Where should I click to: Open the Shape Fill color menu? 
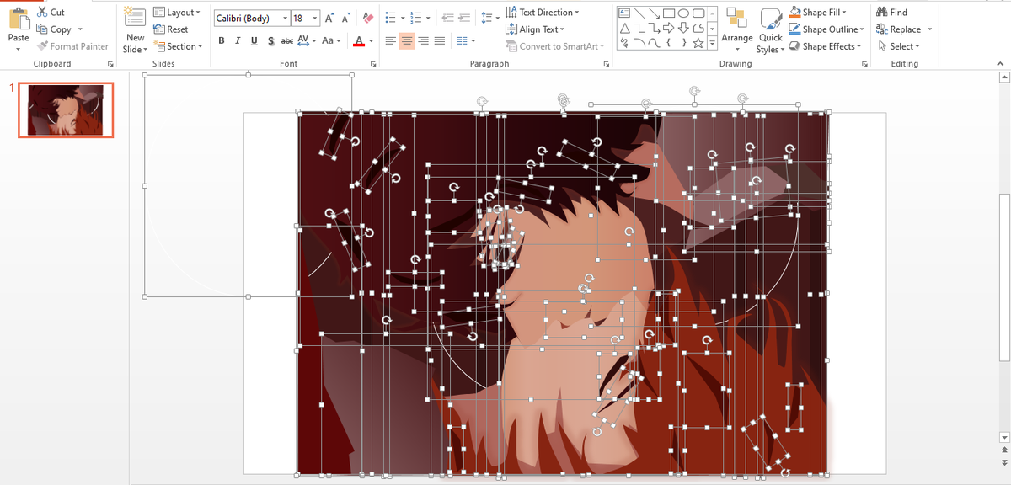(x=819, y=13)
